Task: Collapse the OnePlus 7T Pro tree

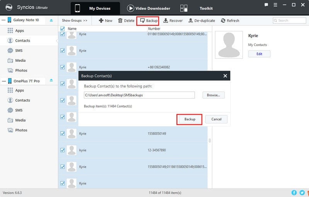Action: point(3,81)
